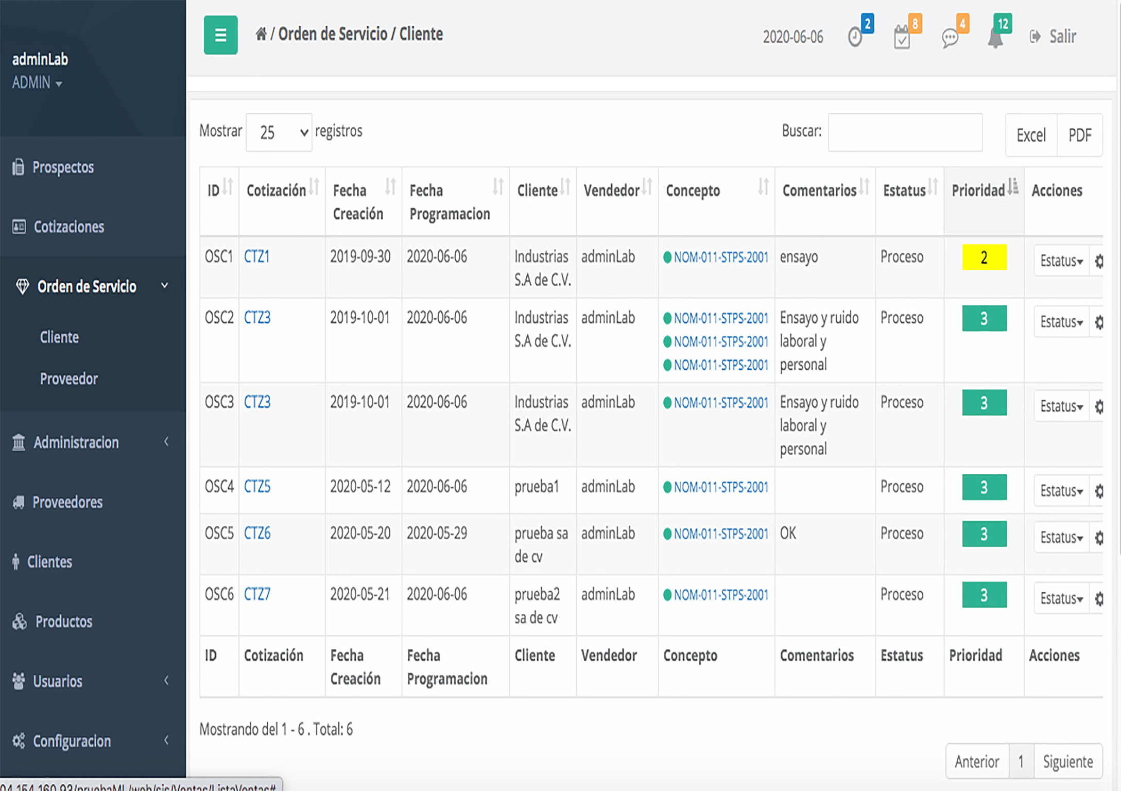The image size is (1121, 791).
Task: Sort by Cotización column
Action: [x=282, y=201]
